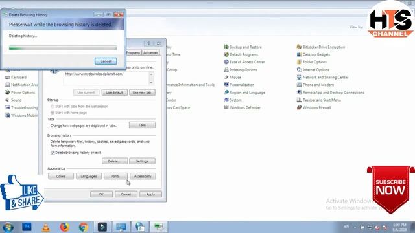Click the Use current button
Image resolution: width=415 pixels, height=233 pixels.
[86, 93]
